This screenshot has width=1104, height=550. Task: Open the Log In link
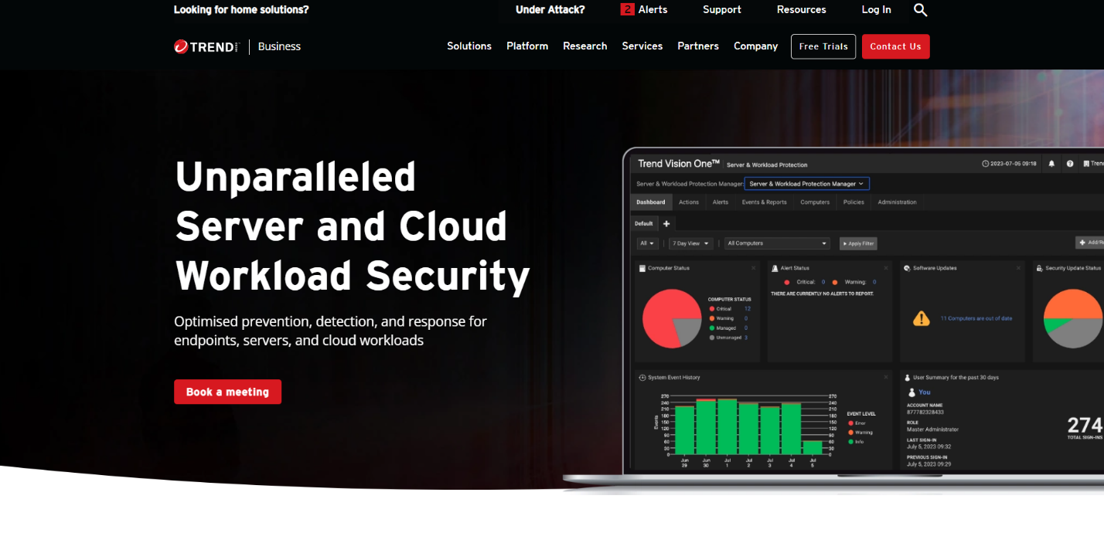point(876,10)
